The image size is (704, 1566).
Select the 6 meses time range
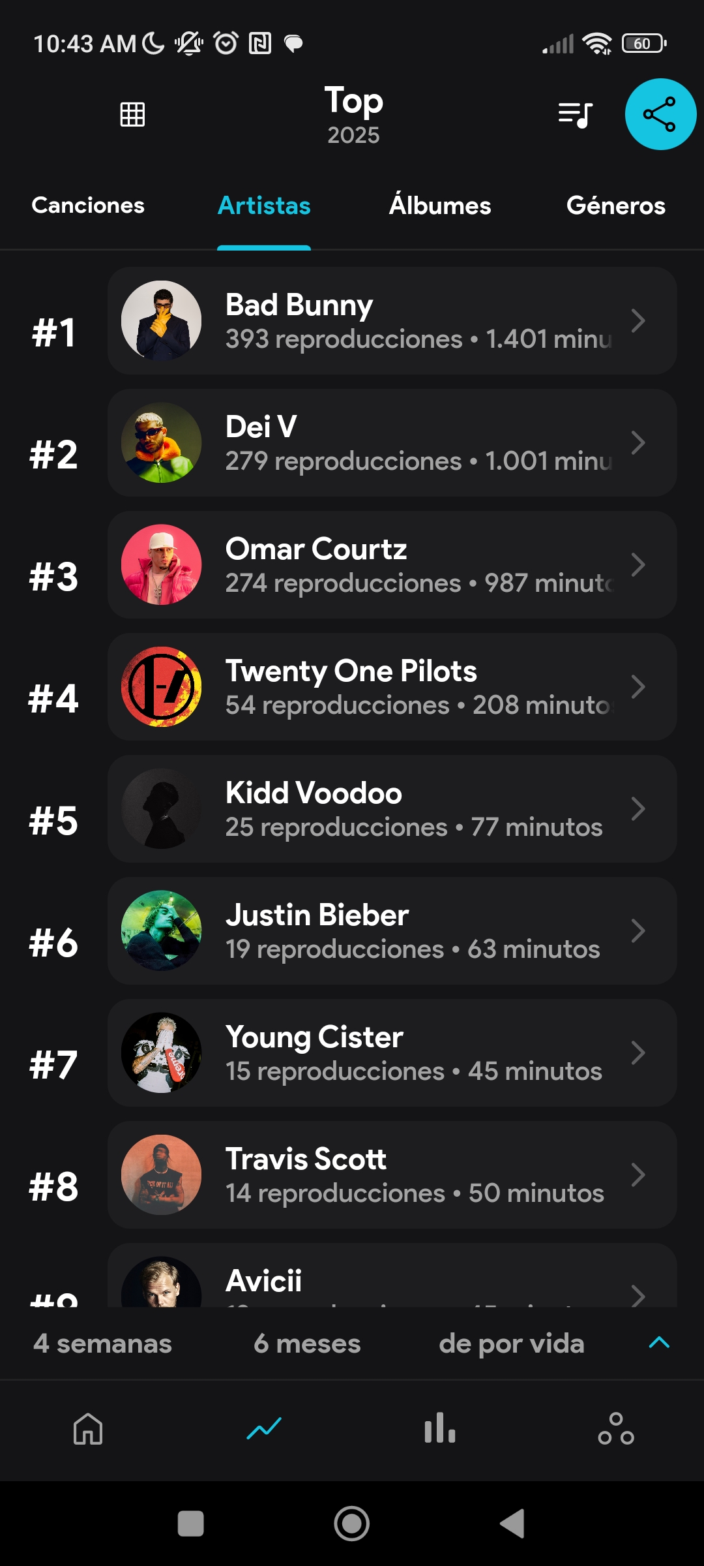(x=307, y=1343)
